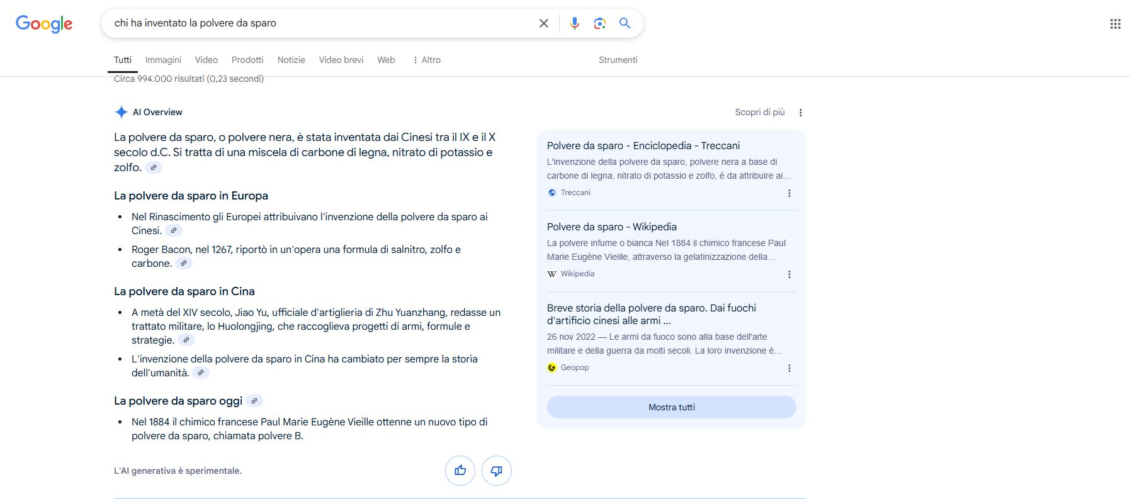This screenshot has width=1130, height=499.
Task: Open three-dot menu for Wikipedia source
Action: (789, 274)
